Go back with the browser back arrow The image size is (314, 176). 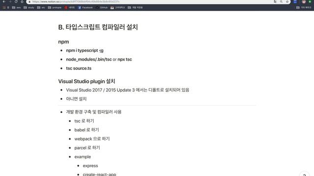[x=4, y=1]
